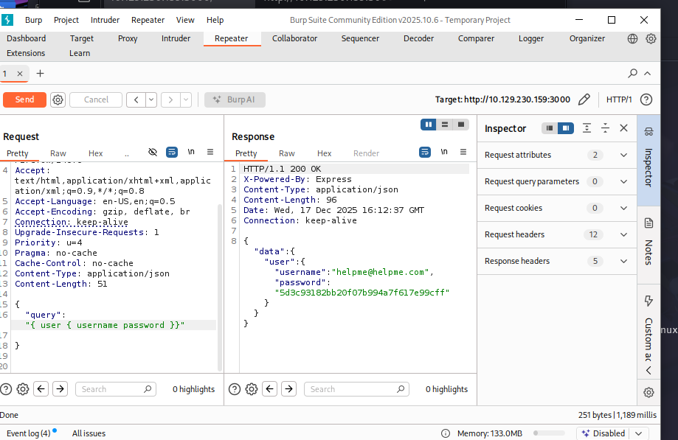Open Notes panel in right sidebar

pyautogui.click(x=648, y=243)
